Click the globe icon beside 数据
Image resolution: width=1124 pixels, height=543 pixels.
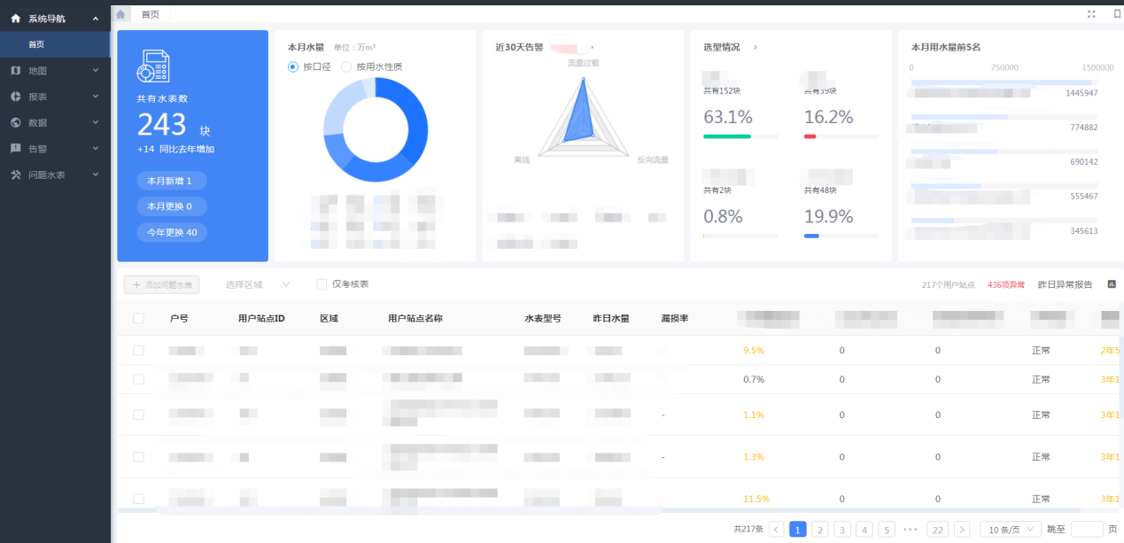[15, 122]
